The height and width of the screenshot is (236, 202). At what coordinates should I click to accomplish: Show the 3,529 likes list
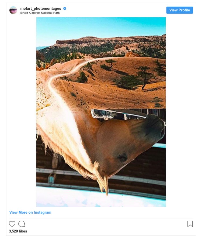[x=18, y=231]
